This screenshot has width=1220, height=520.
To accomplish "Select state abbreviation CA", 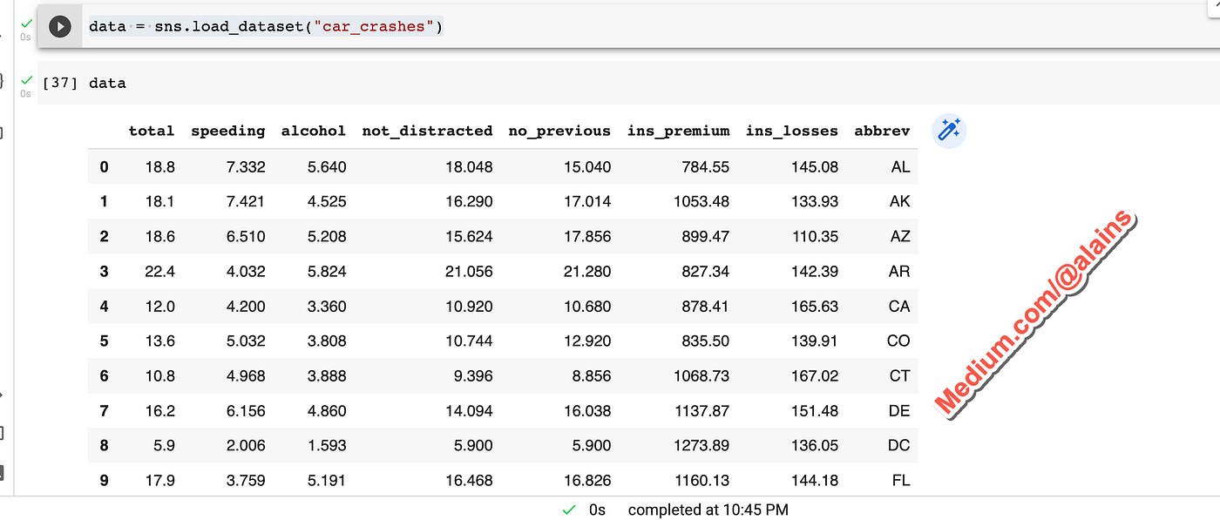I will point(899,306).
